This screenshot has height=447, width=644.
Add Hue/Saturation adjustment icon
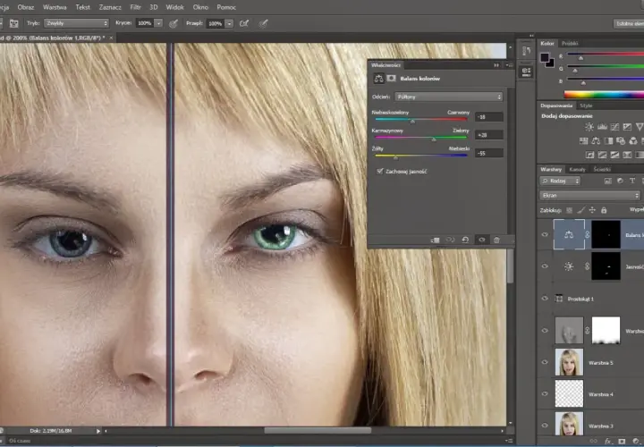pos(583,141)
